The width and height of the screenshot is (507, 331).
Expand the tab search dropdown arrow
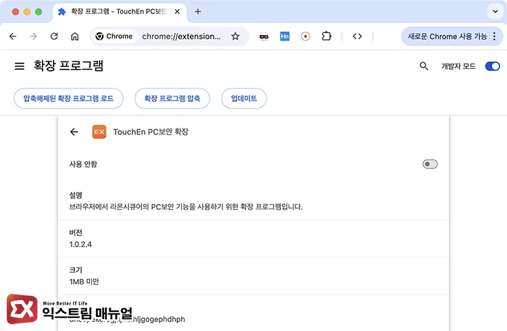click(496, 11)
